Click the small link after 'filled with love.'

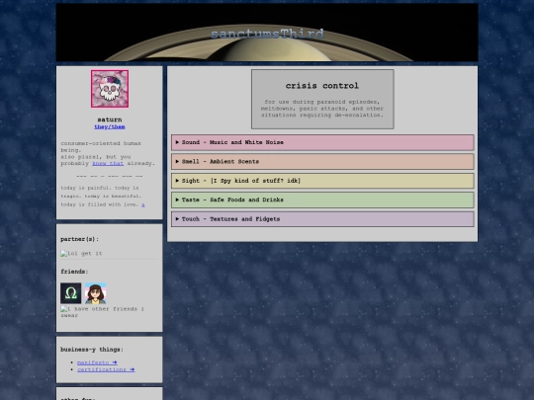coord(143,204)
